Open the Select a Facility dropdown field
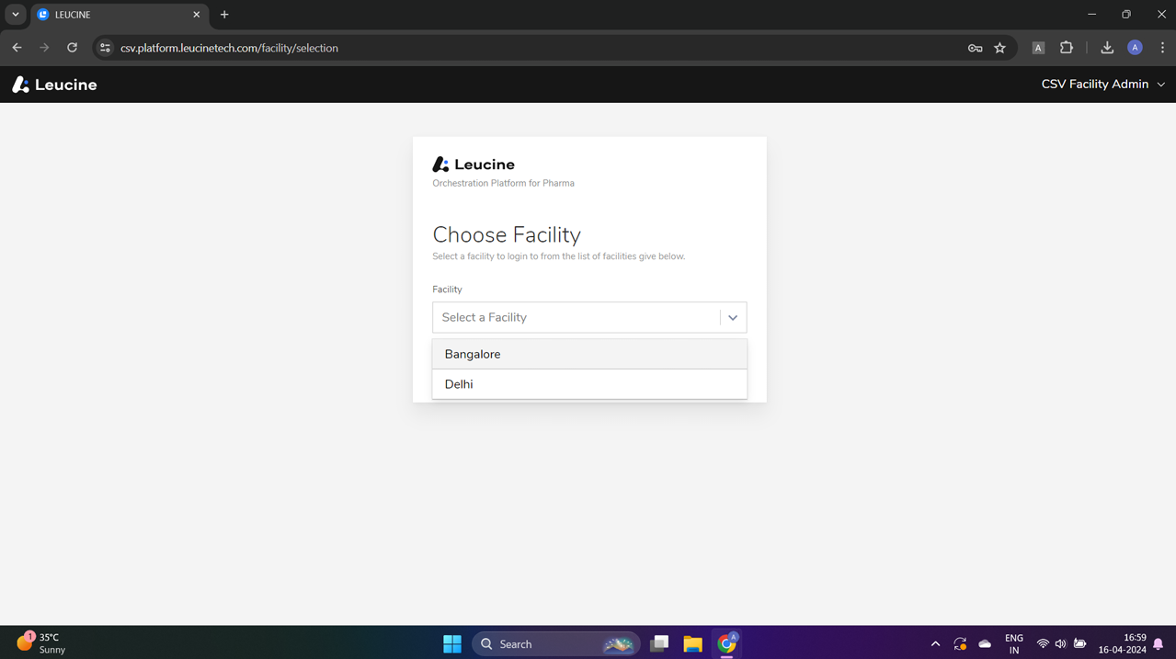This screenshot has width=1176, height=659. click(x=589, y=317)
